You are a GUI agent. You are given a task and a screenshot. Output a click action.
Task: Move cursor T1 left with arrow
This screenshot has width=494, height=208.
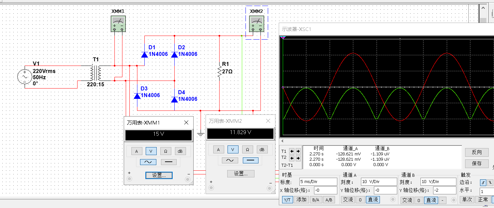(x=291, y=151)
